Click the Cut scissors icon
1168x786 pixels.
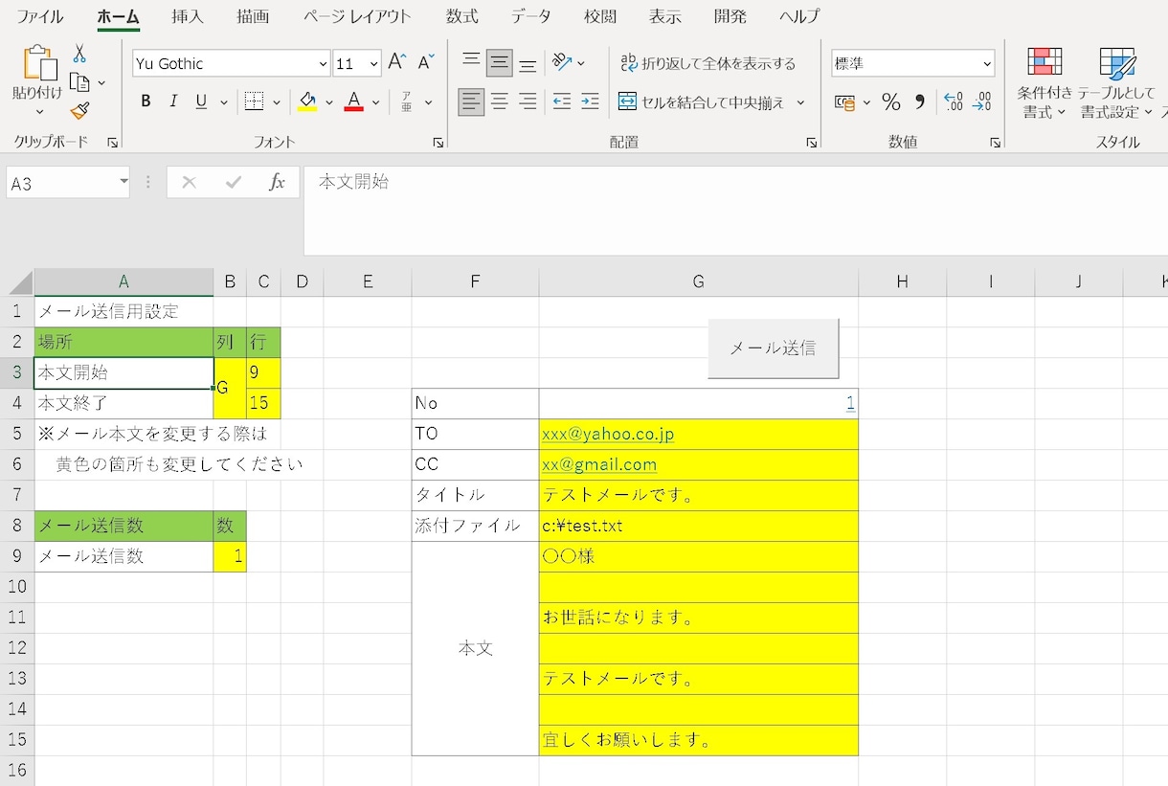(x=79, y=54)
